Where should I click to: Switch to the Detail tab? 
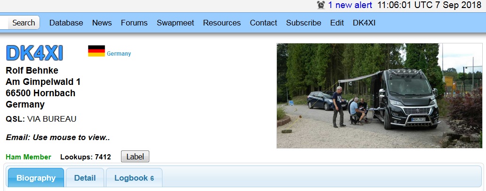tap(85, 178)
